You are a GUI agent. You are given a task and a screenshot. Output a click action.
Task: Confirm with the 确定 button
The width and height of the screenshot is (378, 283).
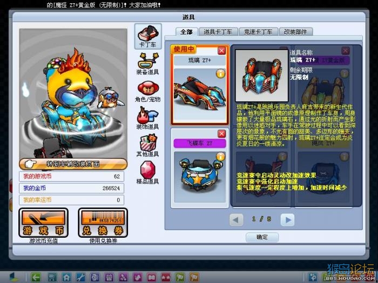pos(262,237)
